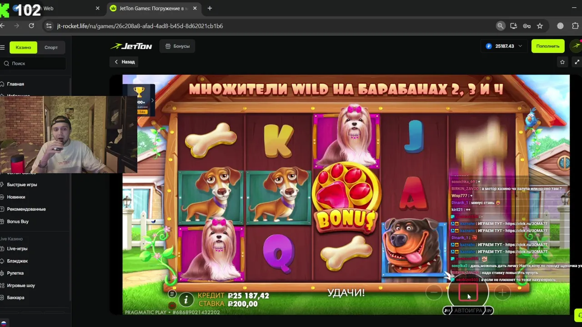
Task: Switch to the Спорт tab
Action: point(51,47)
